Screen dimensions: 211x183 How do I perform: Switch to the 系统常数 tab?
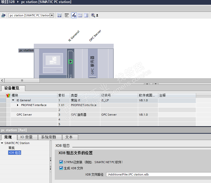pyautogui.click(x=50, y=137)
